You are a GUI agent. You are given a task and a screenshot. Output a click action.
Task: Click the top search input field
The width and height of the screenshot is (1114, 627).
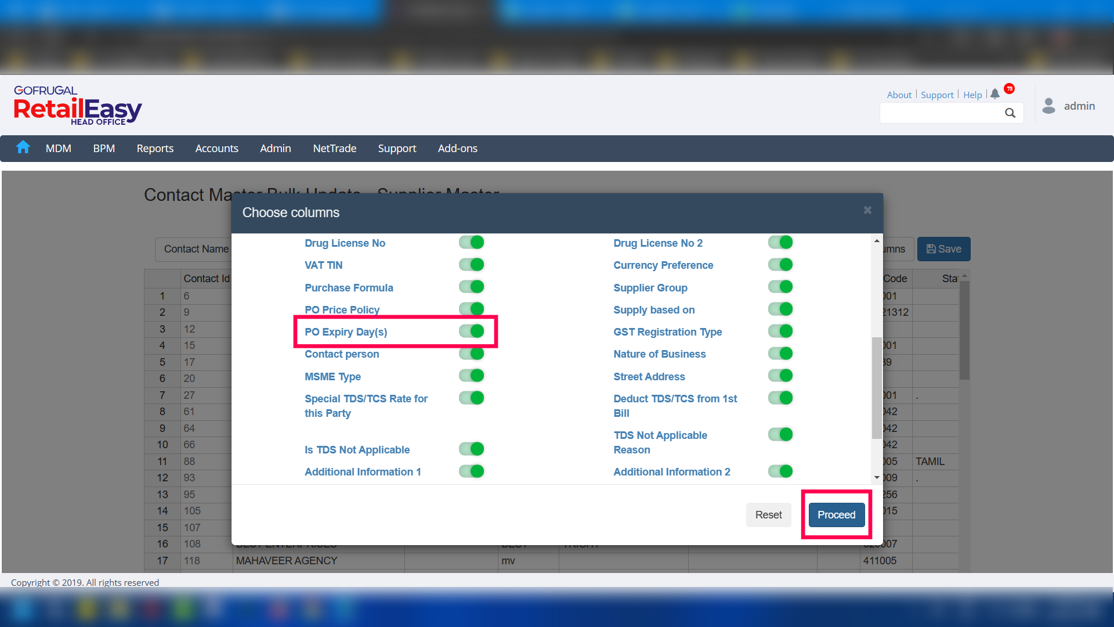[940, 113]
